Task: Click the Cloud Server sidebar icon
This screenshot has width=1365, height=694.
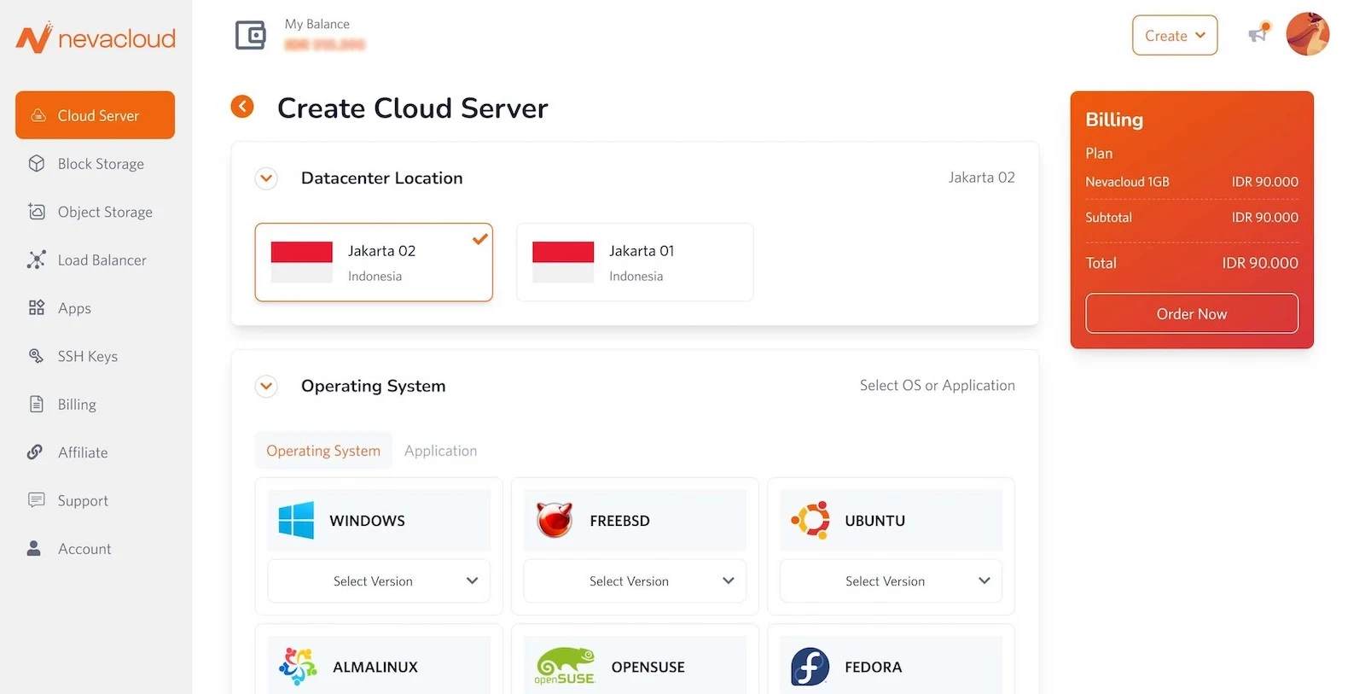Action: click(x=38, y=115)
